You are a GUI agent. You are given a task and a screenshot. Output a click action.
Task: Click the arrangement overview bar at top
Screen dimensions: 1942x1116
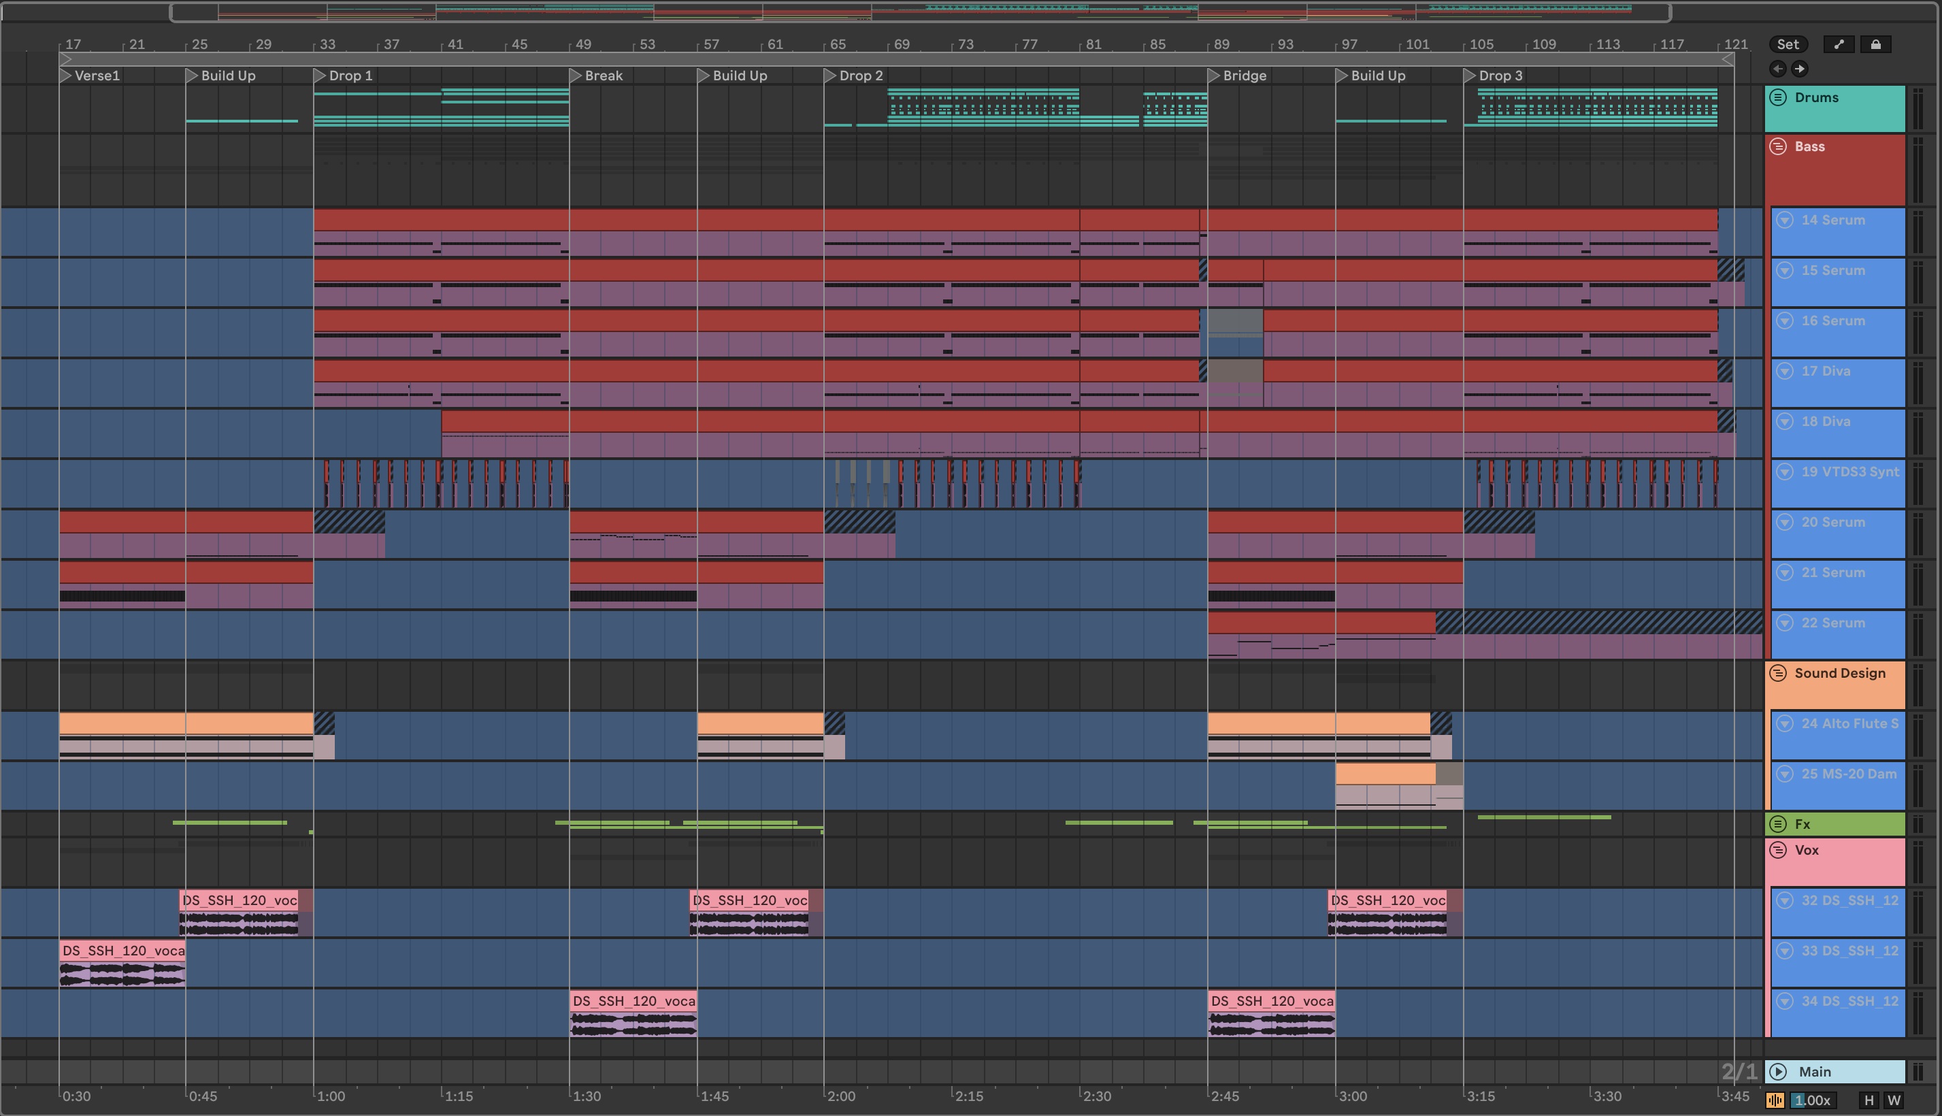tap(920, 12)
